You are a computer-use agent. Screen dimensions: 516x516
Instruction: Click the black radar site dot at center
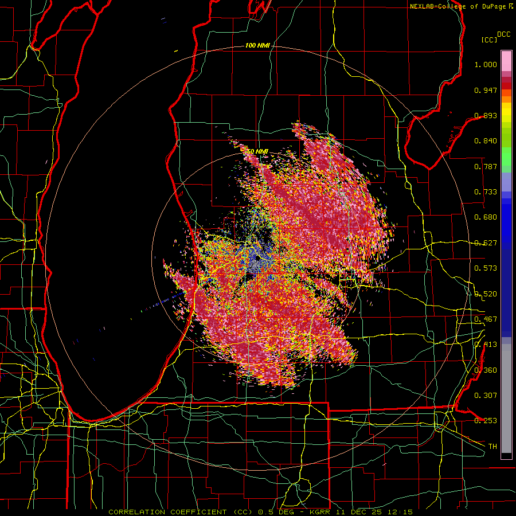(x=257, y=259)
